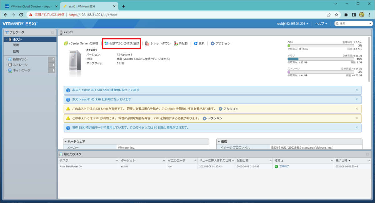Open a new browser tab

coord(123,6)
